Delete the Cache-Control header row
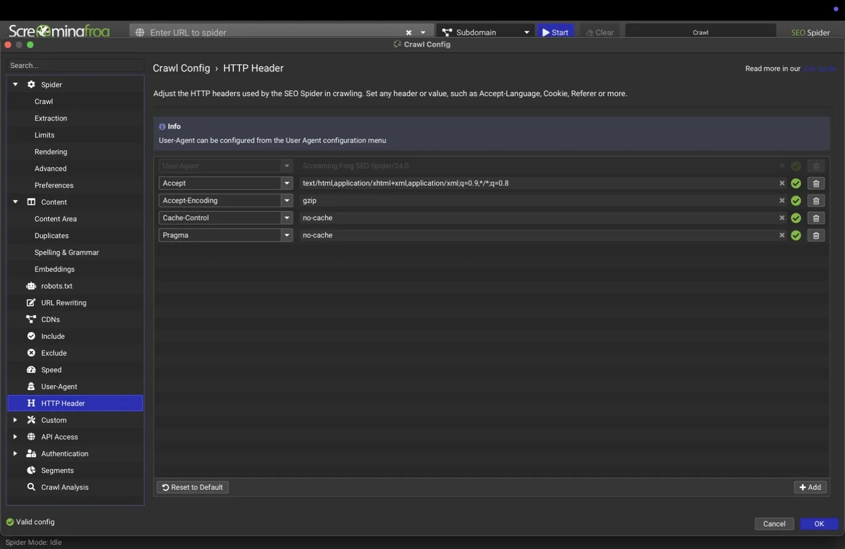 [815, 218]
